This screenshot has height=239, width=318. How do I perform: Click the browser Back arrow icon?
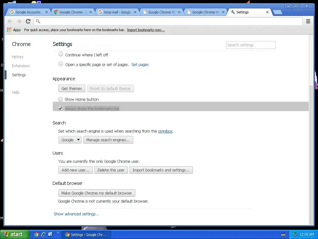10,21
